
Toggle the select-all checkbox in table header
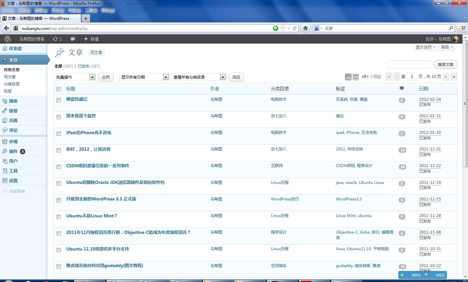59,89
